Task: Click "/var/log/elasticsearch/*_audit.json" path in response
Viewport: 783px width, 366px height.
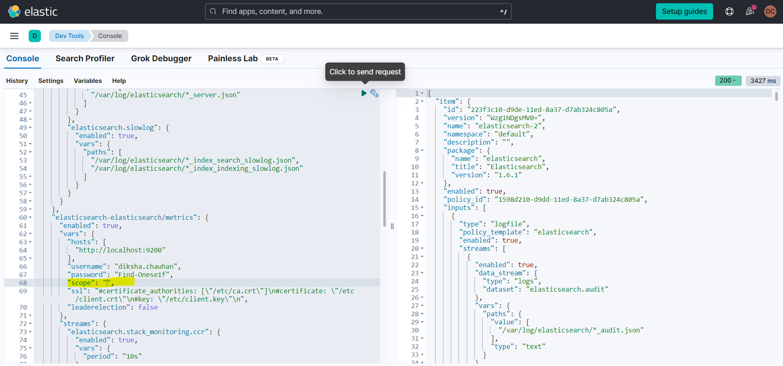Action: (571, 330)
